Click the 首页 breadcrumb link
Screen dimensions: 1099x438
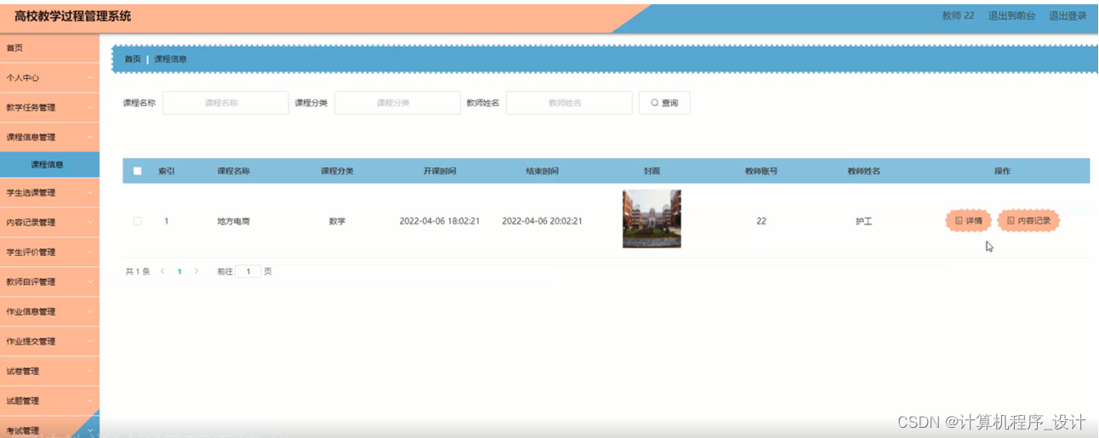click(133, 59)
